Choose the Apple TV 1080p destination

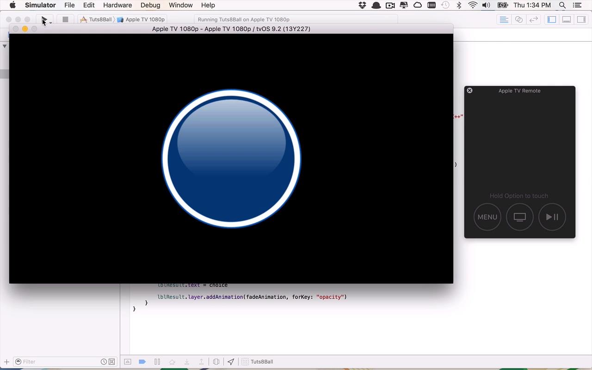(x=141, y=19)
